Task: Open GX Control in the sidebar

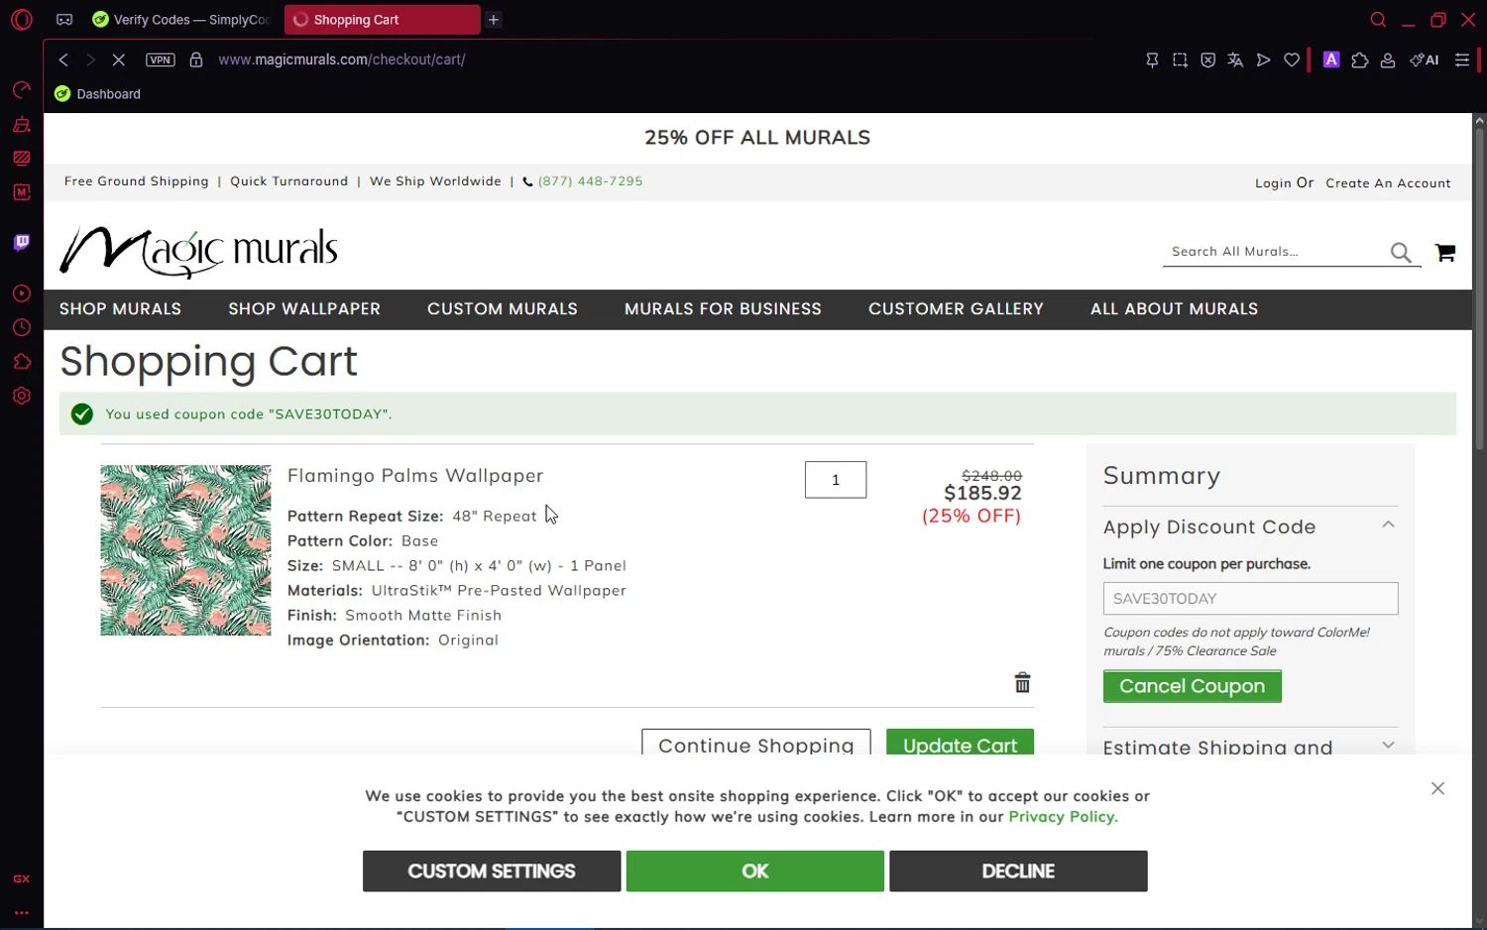Action: (x=21, y=90)
